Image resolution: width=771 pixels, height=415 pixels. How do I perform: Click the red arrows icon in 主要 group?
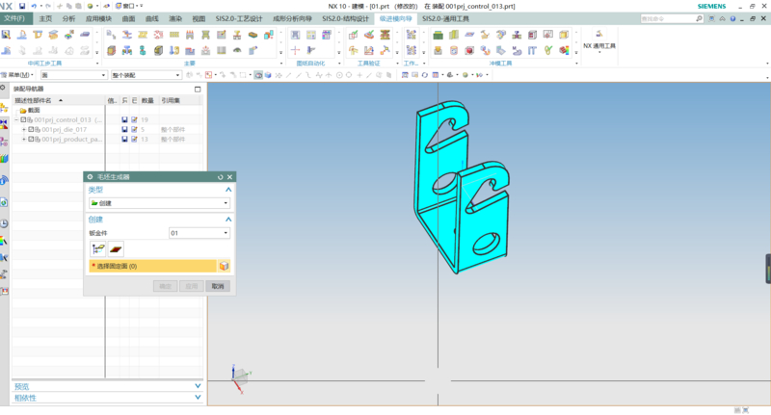point(158,35)
